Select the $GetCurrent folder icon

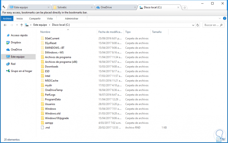click(x=42, y=38)
